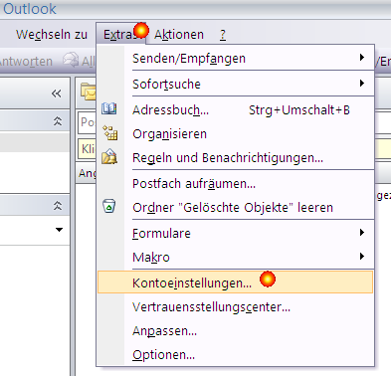Click the recycle bin icon for Gelöschte Objekte
Viewport: 391px width, 376px height.
click(109, 206)
